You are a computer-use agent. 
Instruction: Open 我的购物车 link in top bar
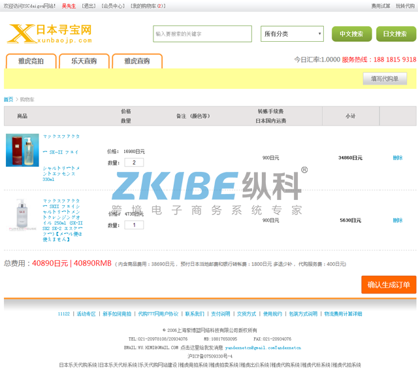(x=148, y=6)
